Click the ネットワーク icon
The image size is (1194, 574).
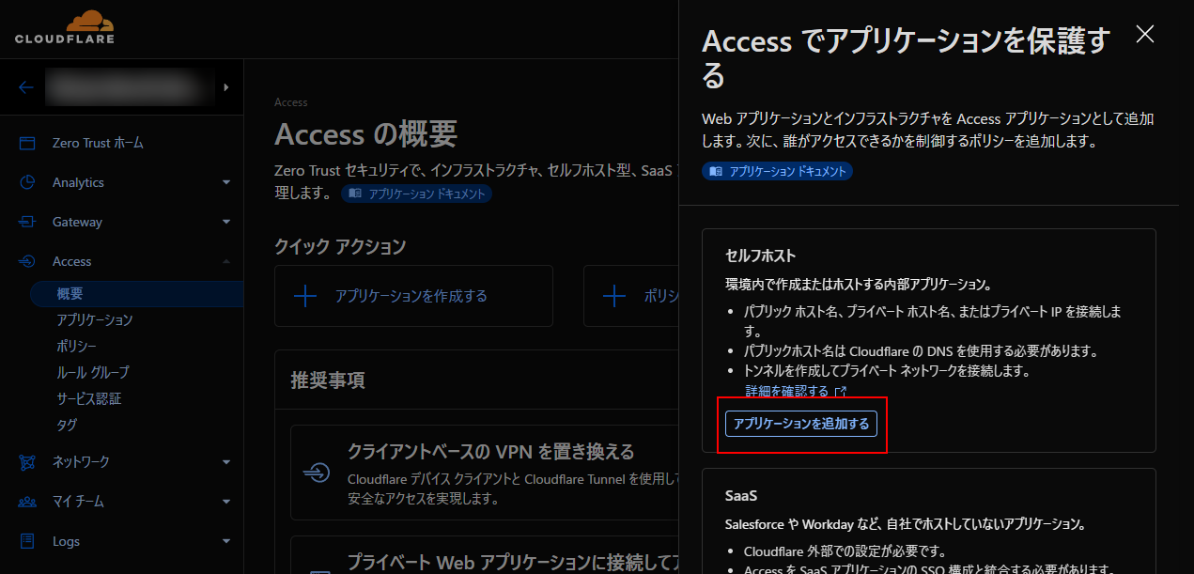point(27,461)
